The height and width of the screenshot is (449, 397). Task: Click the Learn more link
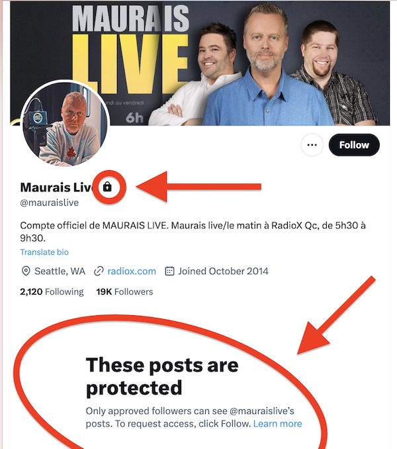[x=277, y=424]
